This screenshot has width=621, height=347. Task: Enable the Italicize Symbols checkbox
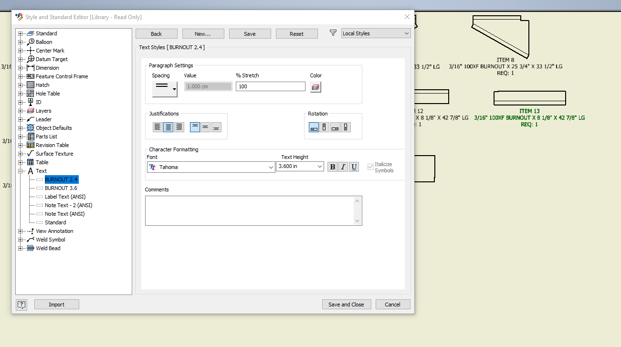370,167
